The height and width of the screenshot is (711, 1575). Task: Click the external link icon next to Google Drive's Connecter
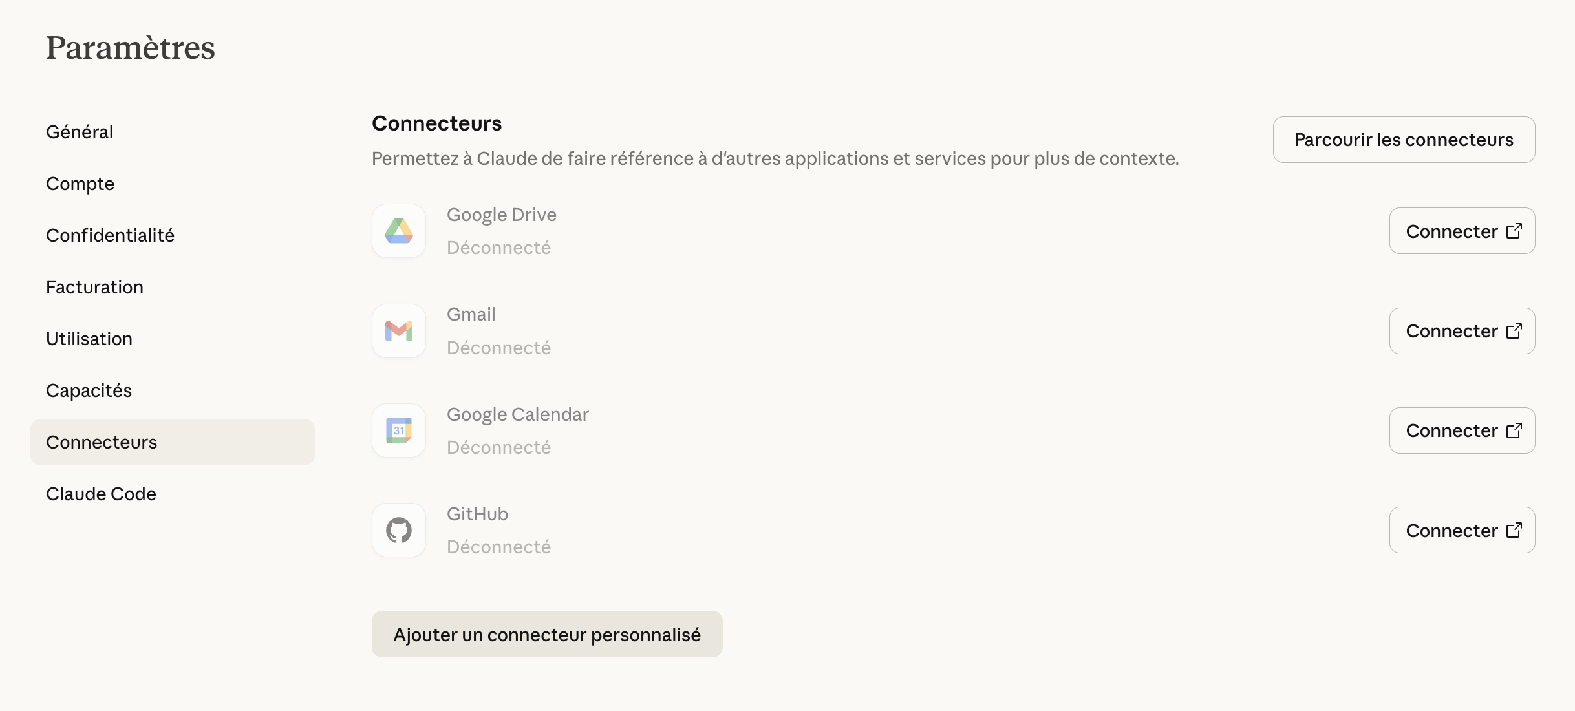(1514, 231)
